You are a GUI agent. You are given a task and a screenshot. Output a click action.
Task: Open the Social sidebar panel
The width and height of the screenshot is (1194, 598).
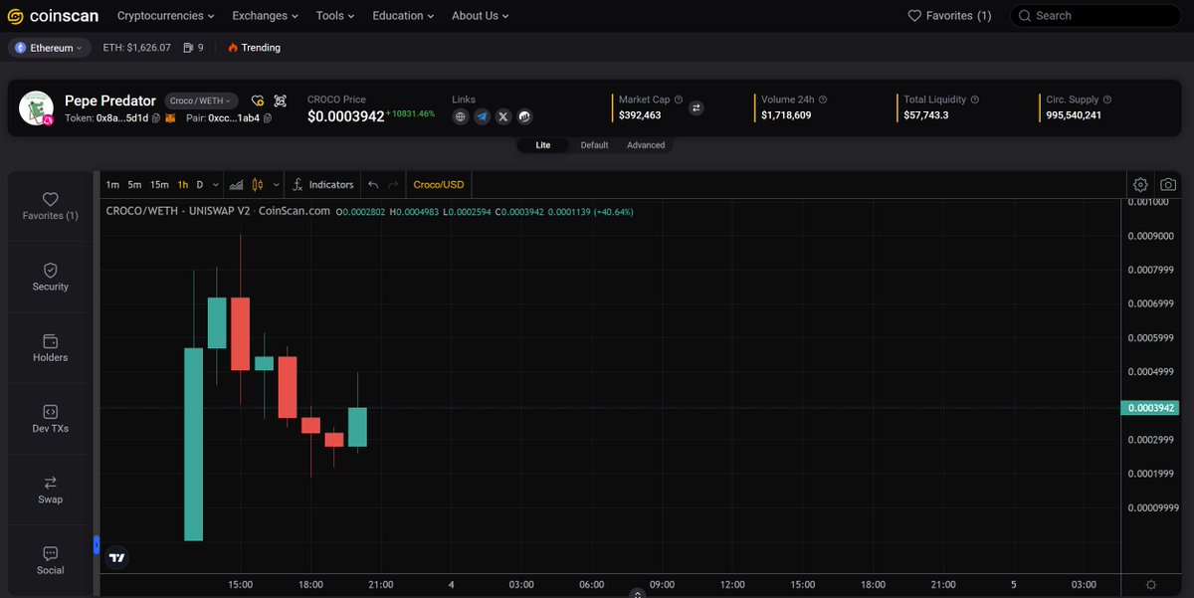pos(51,561)
